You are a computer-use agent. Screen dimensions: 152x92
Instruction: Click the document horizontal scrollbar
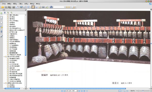78,88
